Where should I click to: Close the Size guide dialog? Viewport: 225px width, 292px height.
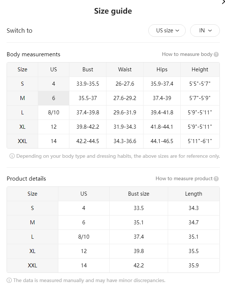click(223, 2)
